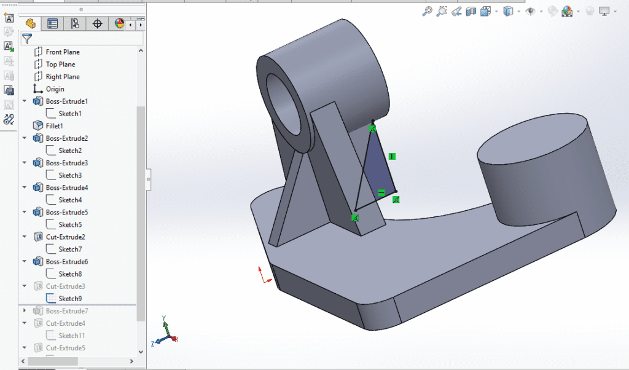Click the feature tree panel collapse handle

coord(148,179)
